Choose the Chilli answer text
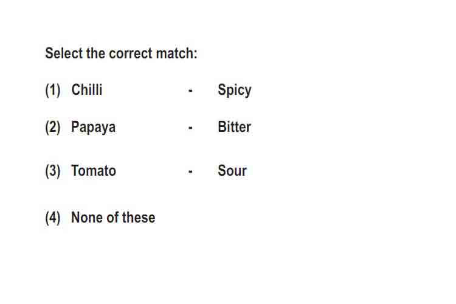The height and width of the screenshot is (304, 456). (87, 89)
